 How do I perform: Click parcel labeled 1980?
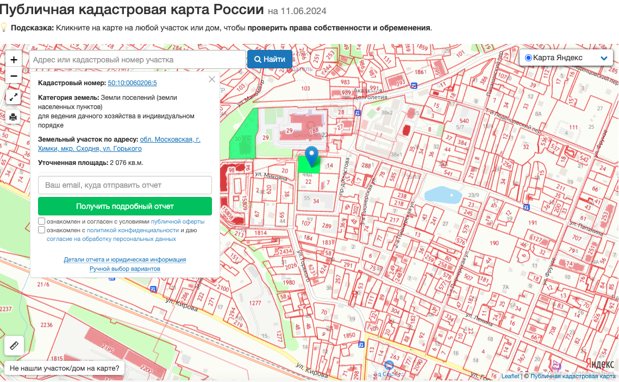coord(289,282)
